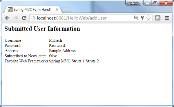Click the forward navigation arrow
The image size is (174, 107).
(16, 18)
